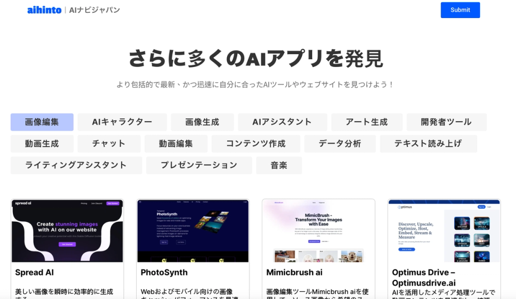Select the データ分析 category
516x299 pixels.
tap(340, 143)
